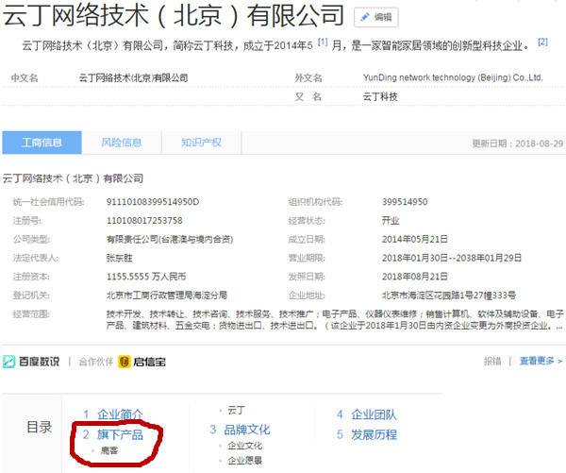Click the founding date 2014年05月21日
The height and width of the screenshot is (473, 566).
(x=415, y=239)
